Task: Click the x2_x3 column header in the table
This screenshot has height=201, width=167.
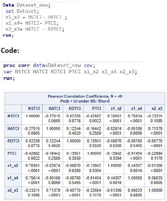Action: (157, 109)
